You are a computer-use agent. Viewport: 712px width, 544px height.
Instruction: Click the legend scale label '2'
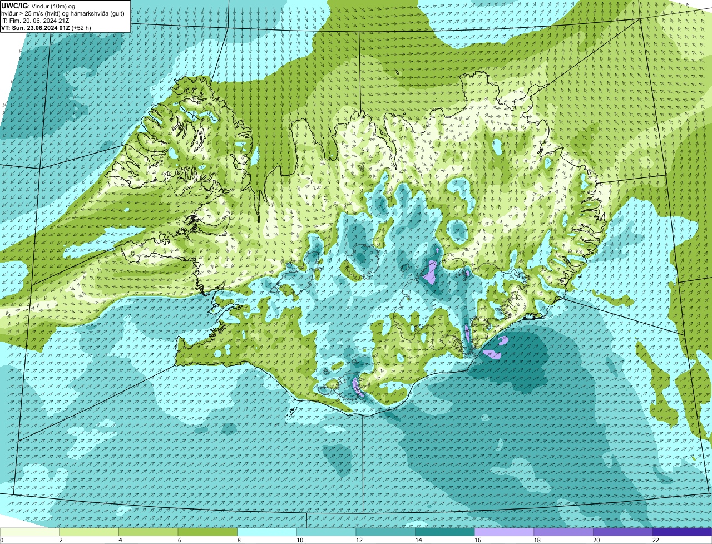point(61,540)
